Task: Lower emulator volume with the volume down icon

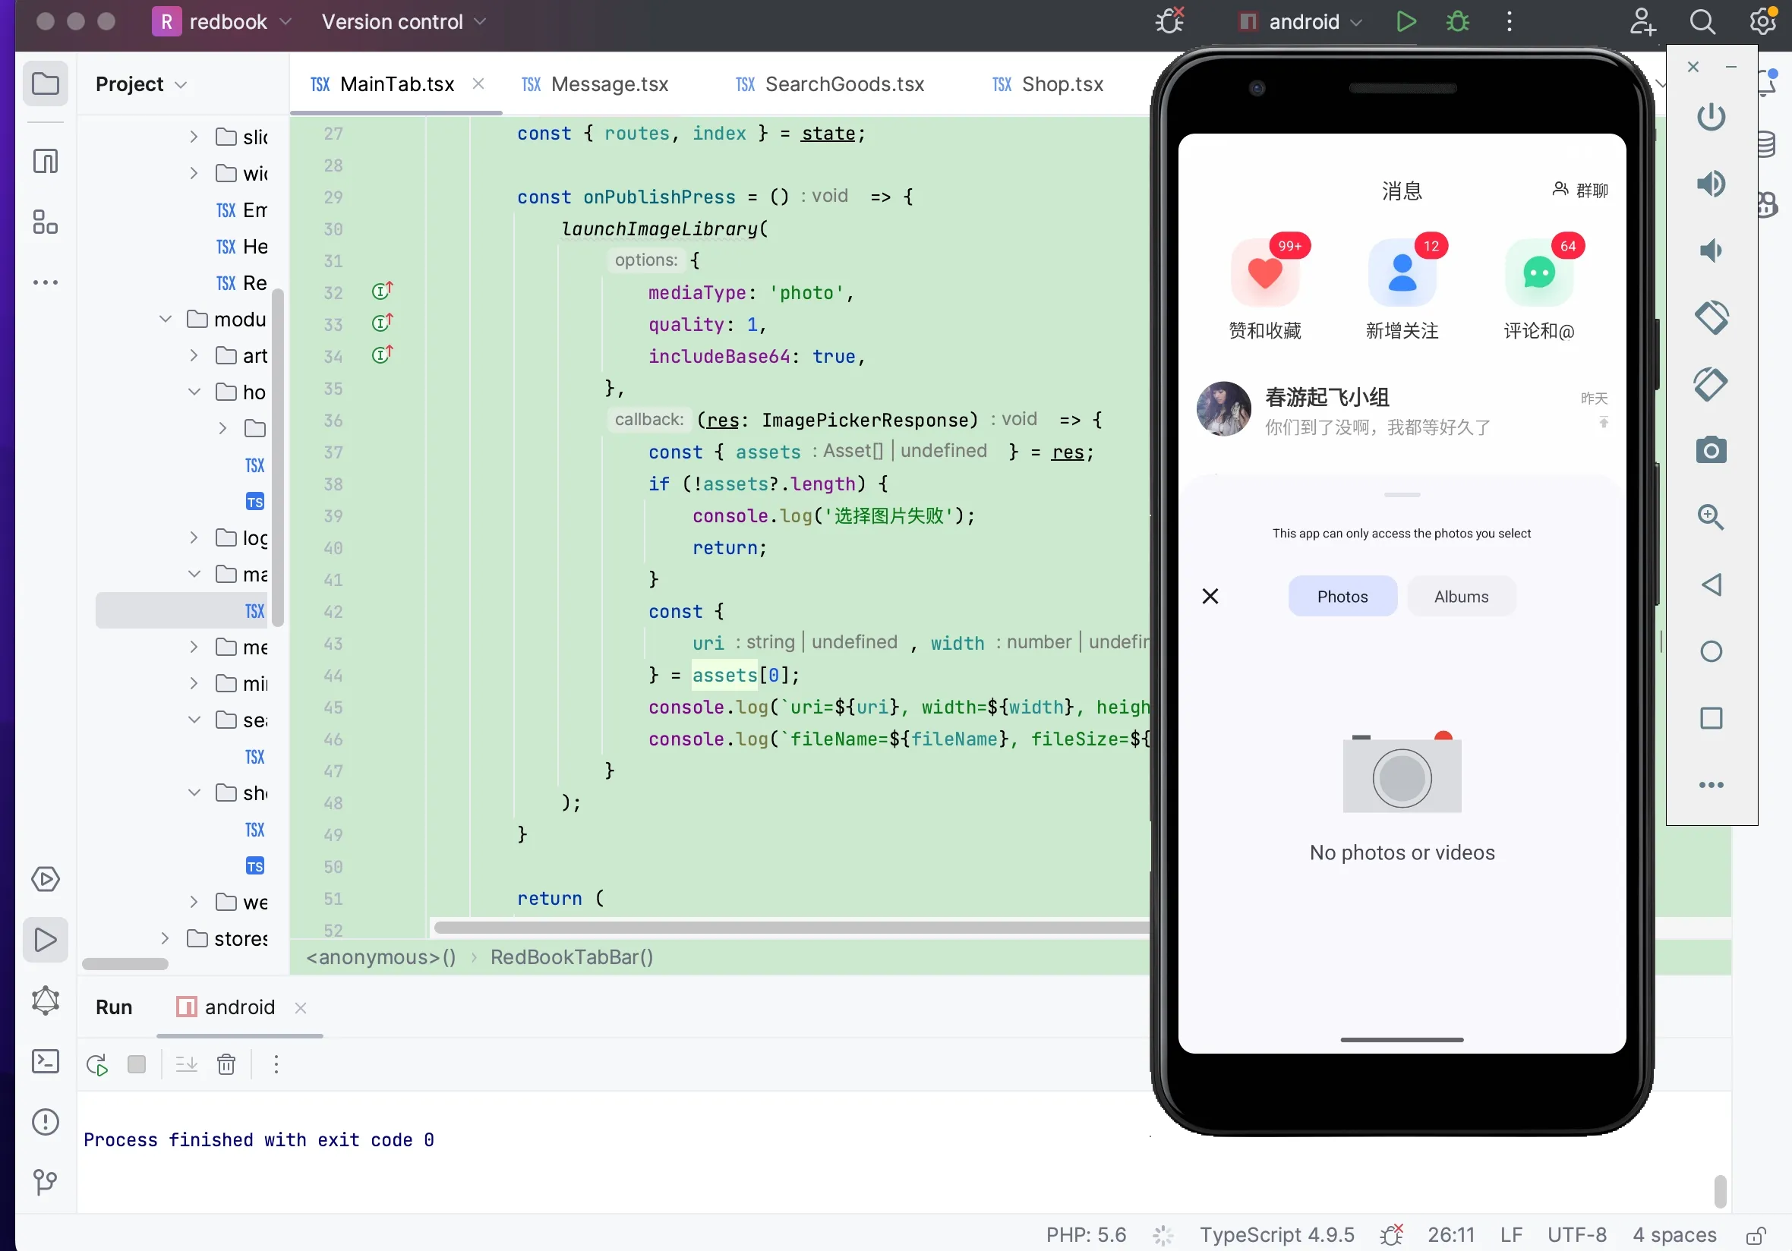Action: [x=1711, y=251]
